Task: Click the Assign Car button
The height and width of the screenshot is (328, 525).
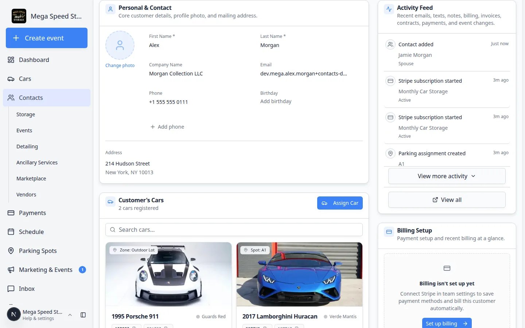Action: coord(340,203)
